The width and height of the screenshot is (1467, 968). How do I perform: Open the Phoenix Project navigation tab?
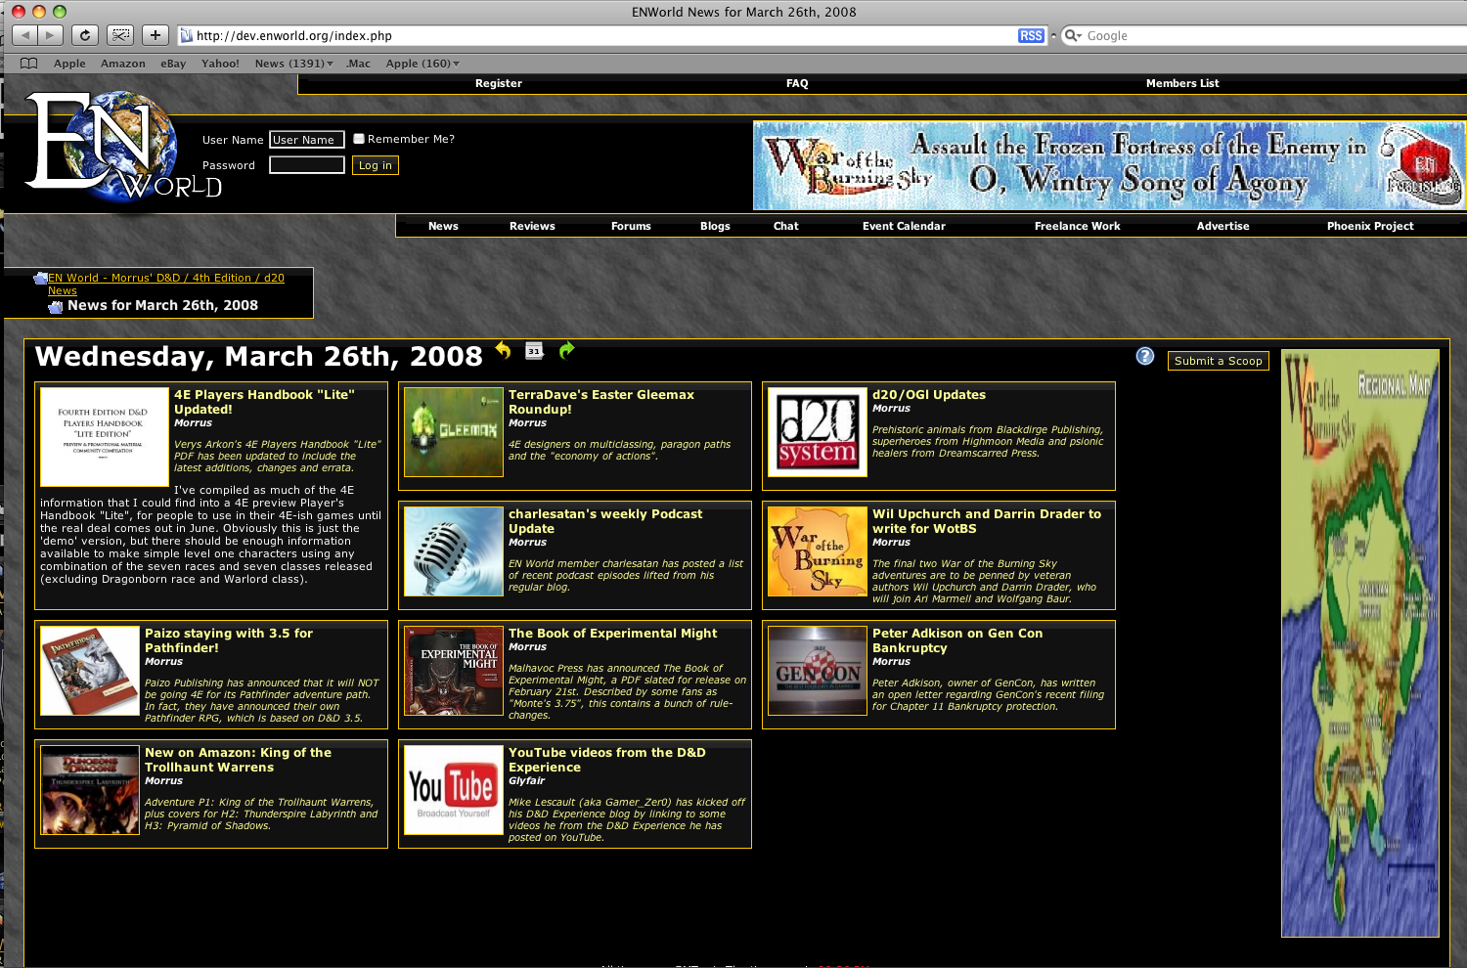(1370, 226)
